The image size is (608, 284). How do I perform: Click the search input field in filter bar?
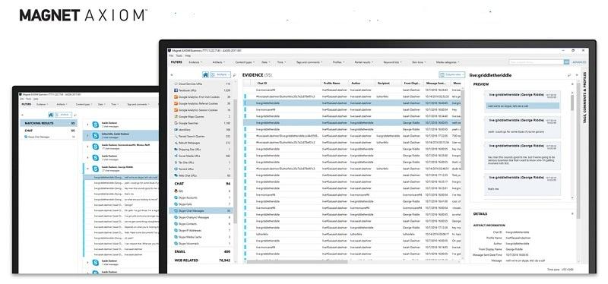[536, 62]
